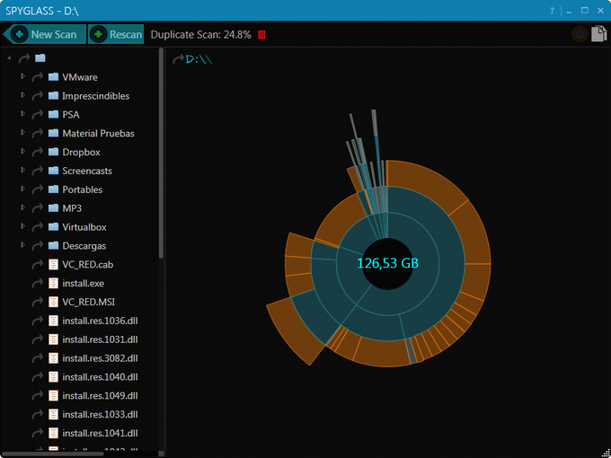The width and height of the screenshot is (611, 458).
Task: Expand the Material Pruebas folder
Action: (23, 134)
